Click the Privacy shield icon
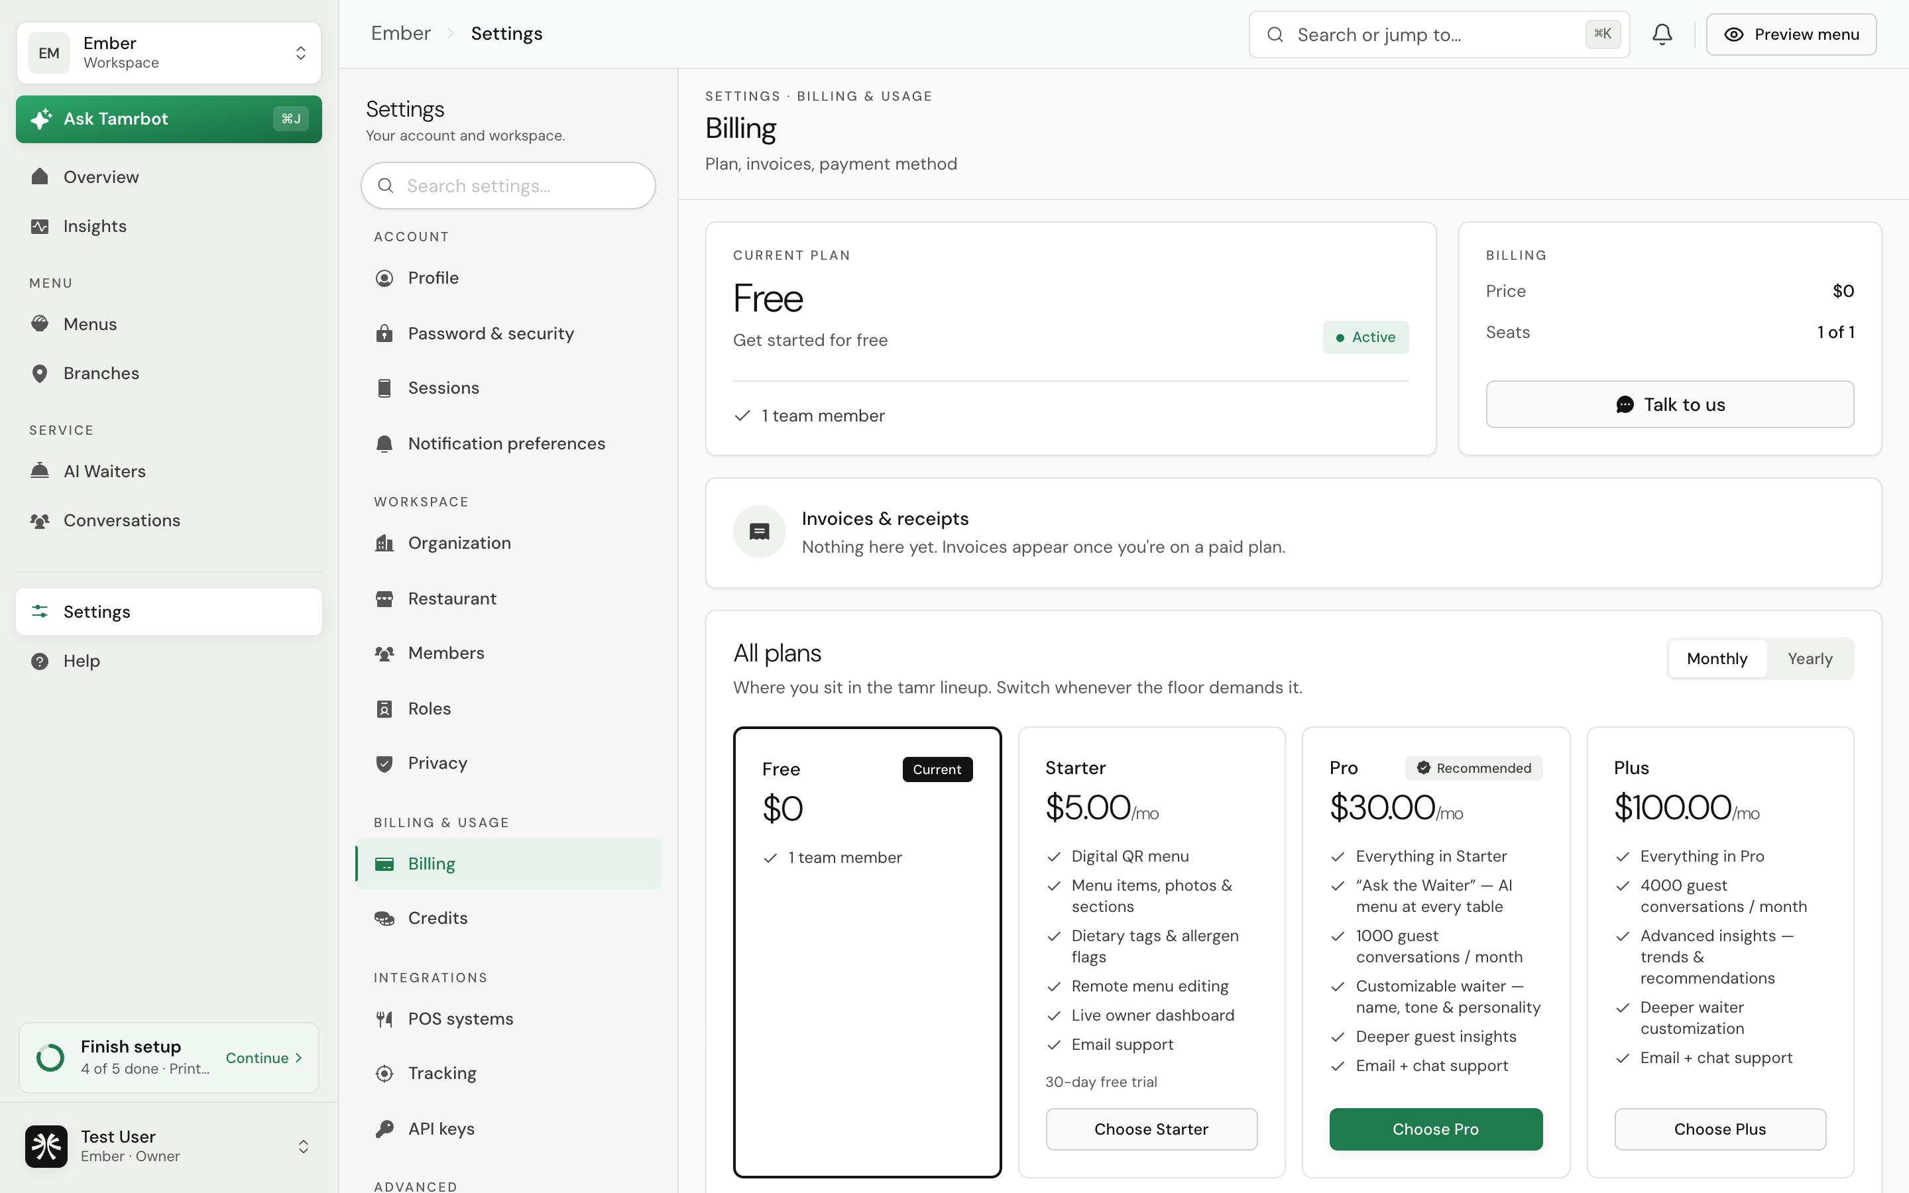Viewport: 1909px width, 1193px height. (384, 763)
